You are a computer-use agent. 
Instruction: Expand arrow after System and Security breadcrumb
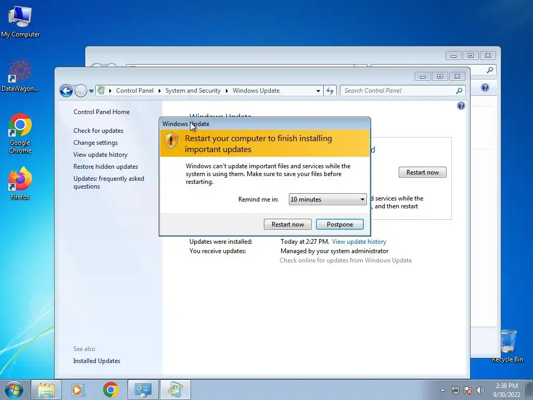(x=226, y=91)
